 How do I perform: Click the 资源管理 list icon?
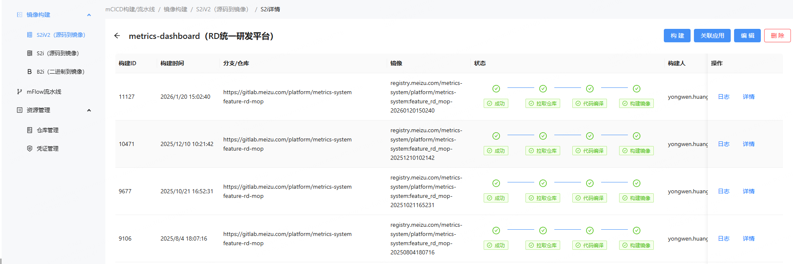pyautogui.click(x=20, y=110)
